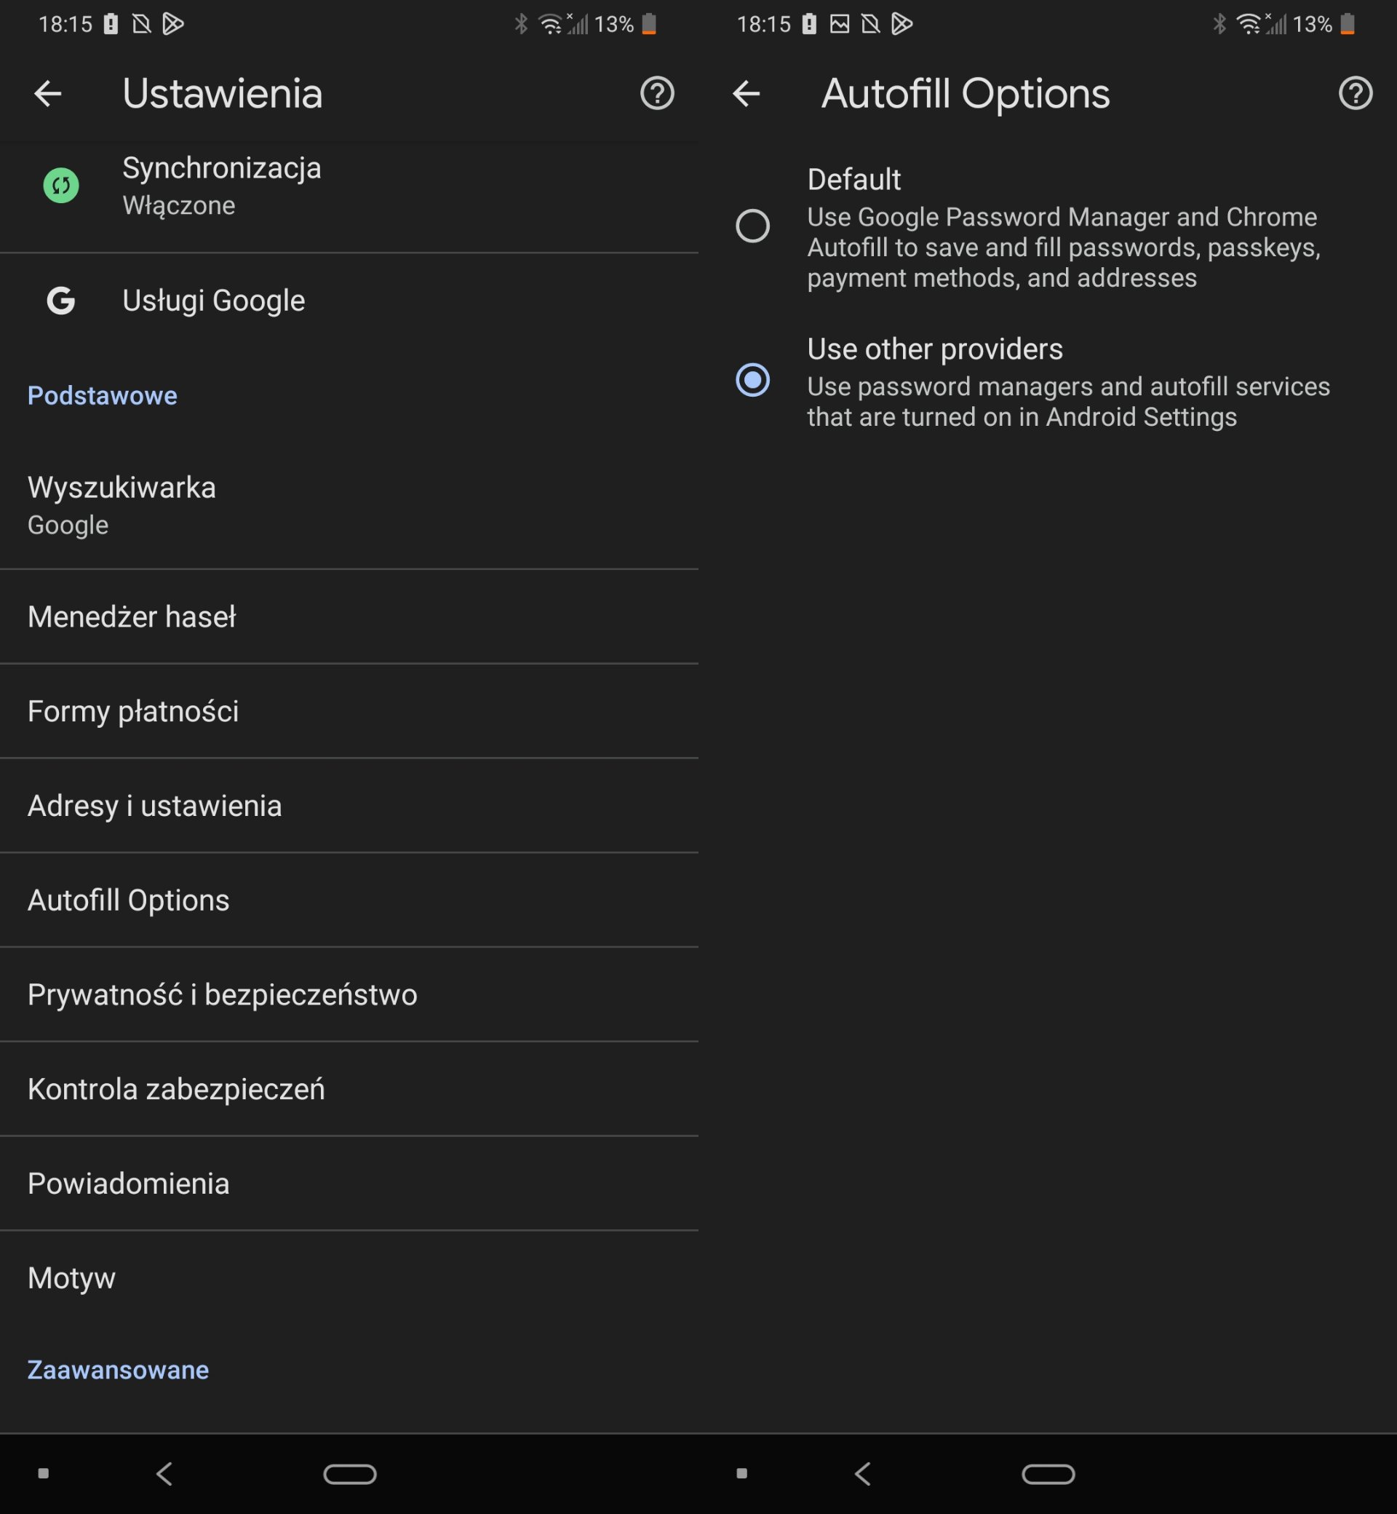Image resolution: width=1397 pixels, height=1514 pixels.
Task: Open Powiadomienia settings
Action: tap(129, 1184)
